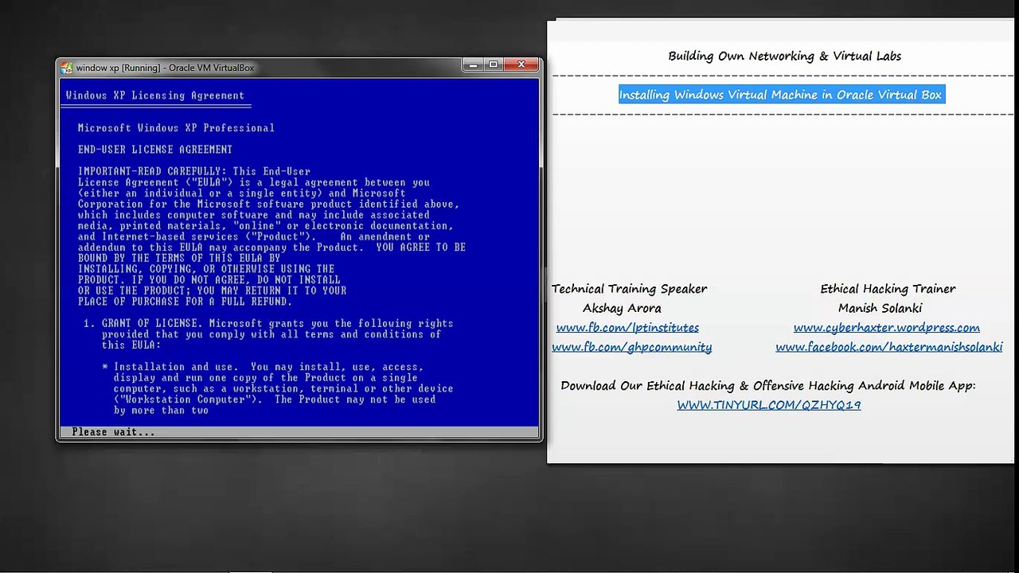Viewport: 1019px width, 573px height.
Task: Click '1. GRANT OF LICENSE' paragraph heading
Action: coord(143,323)
